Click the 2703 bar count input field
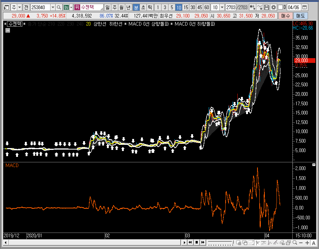Image resolution: width=319 pixels, height=249 pixels. coord(231,8)
